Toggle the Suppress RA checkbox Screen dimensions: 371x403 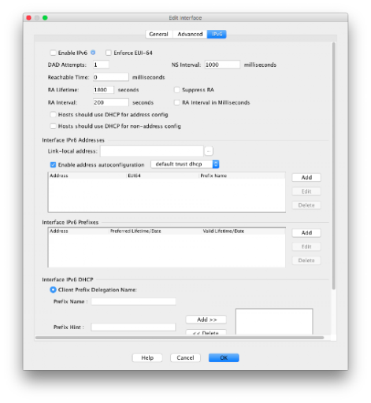point(176,90)
